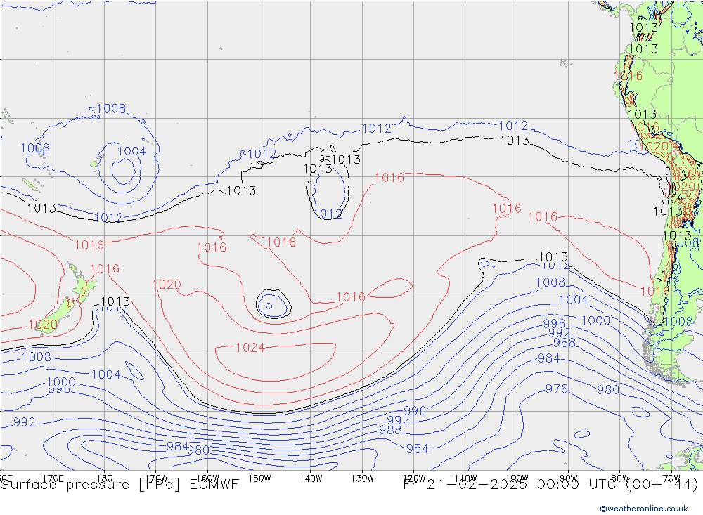The width and height of the screenshot is (703, 515).
Task: Click the 'Surface pressure [hPa] ECMWF' caption
Action: click(x=120, y=485)
